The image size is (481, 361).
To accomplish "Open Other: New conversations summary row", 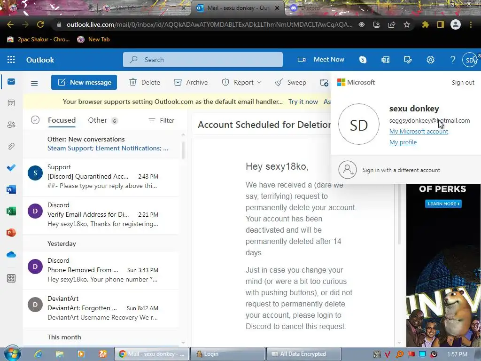I will pos(101,144).
